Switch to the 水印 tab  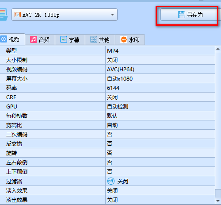(130, 40)
